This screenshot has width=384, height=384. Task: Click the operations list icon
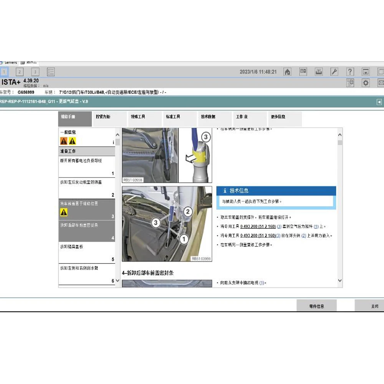point(51,72)
